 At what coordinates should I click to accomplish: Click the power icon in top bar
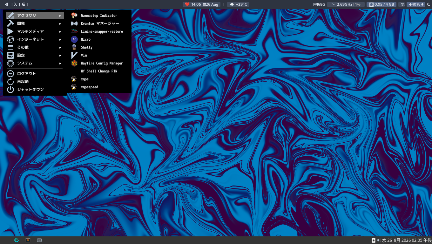(429, 4)
